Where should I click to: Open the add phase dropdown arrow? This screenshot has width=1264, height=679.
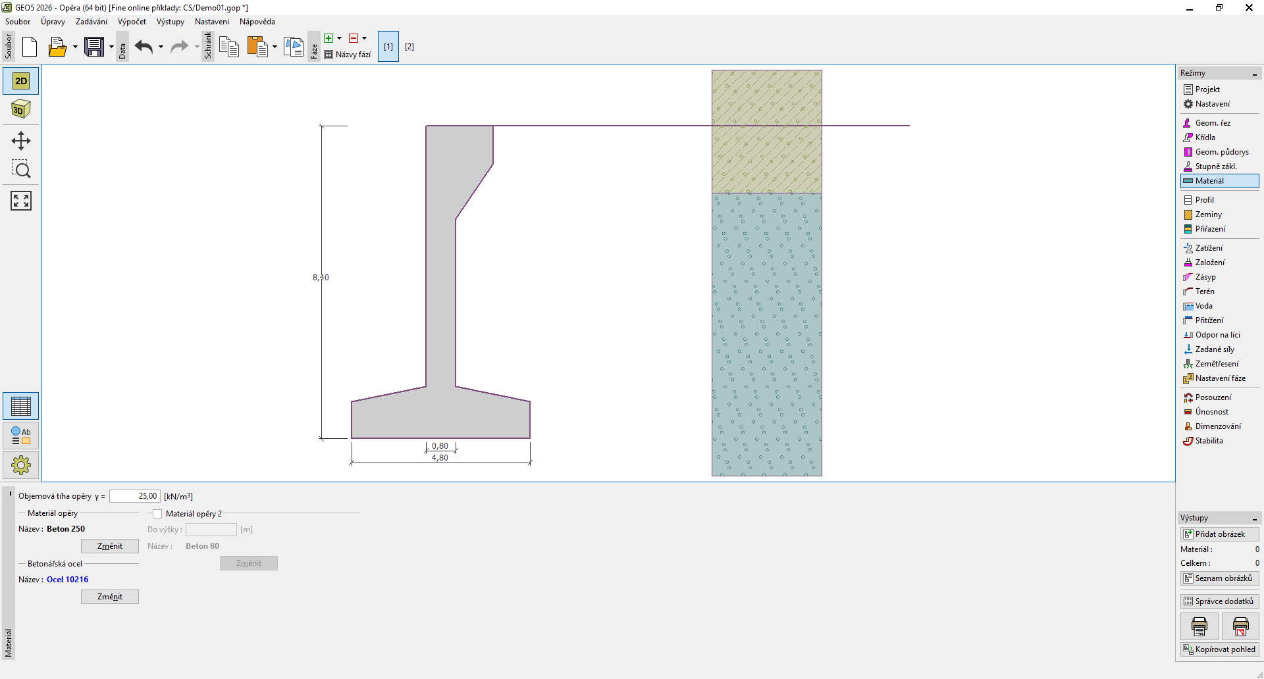(340, 38)
